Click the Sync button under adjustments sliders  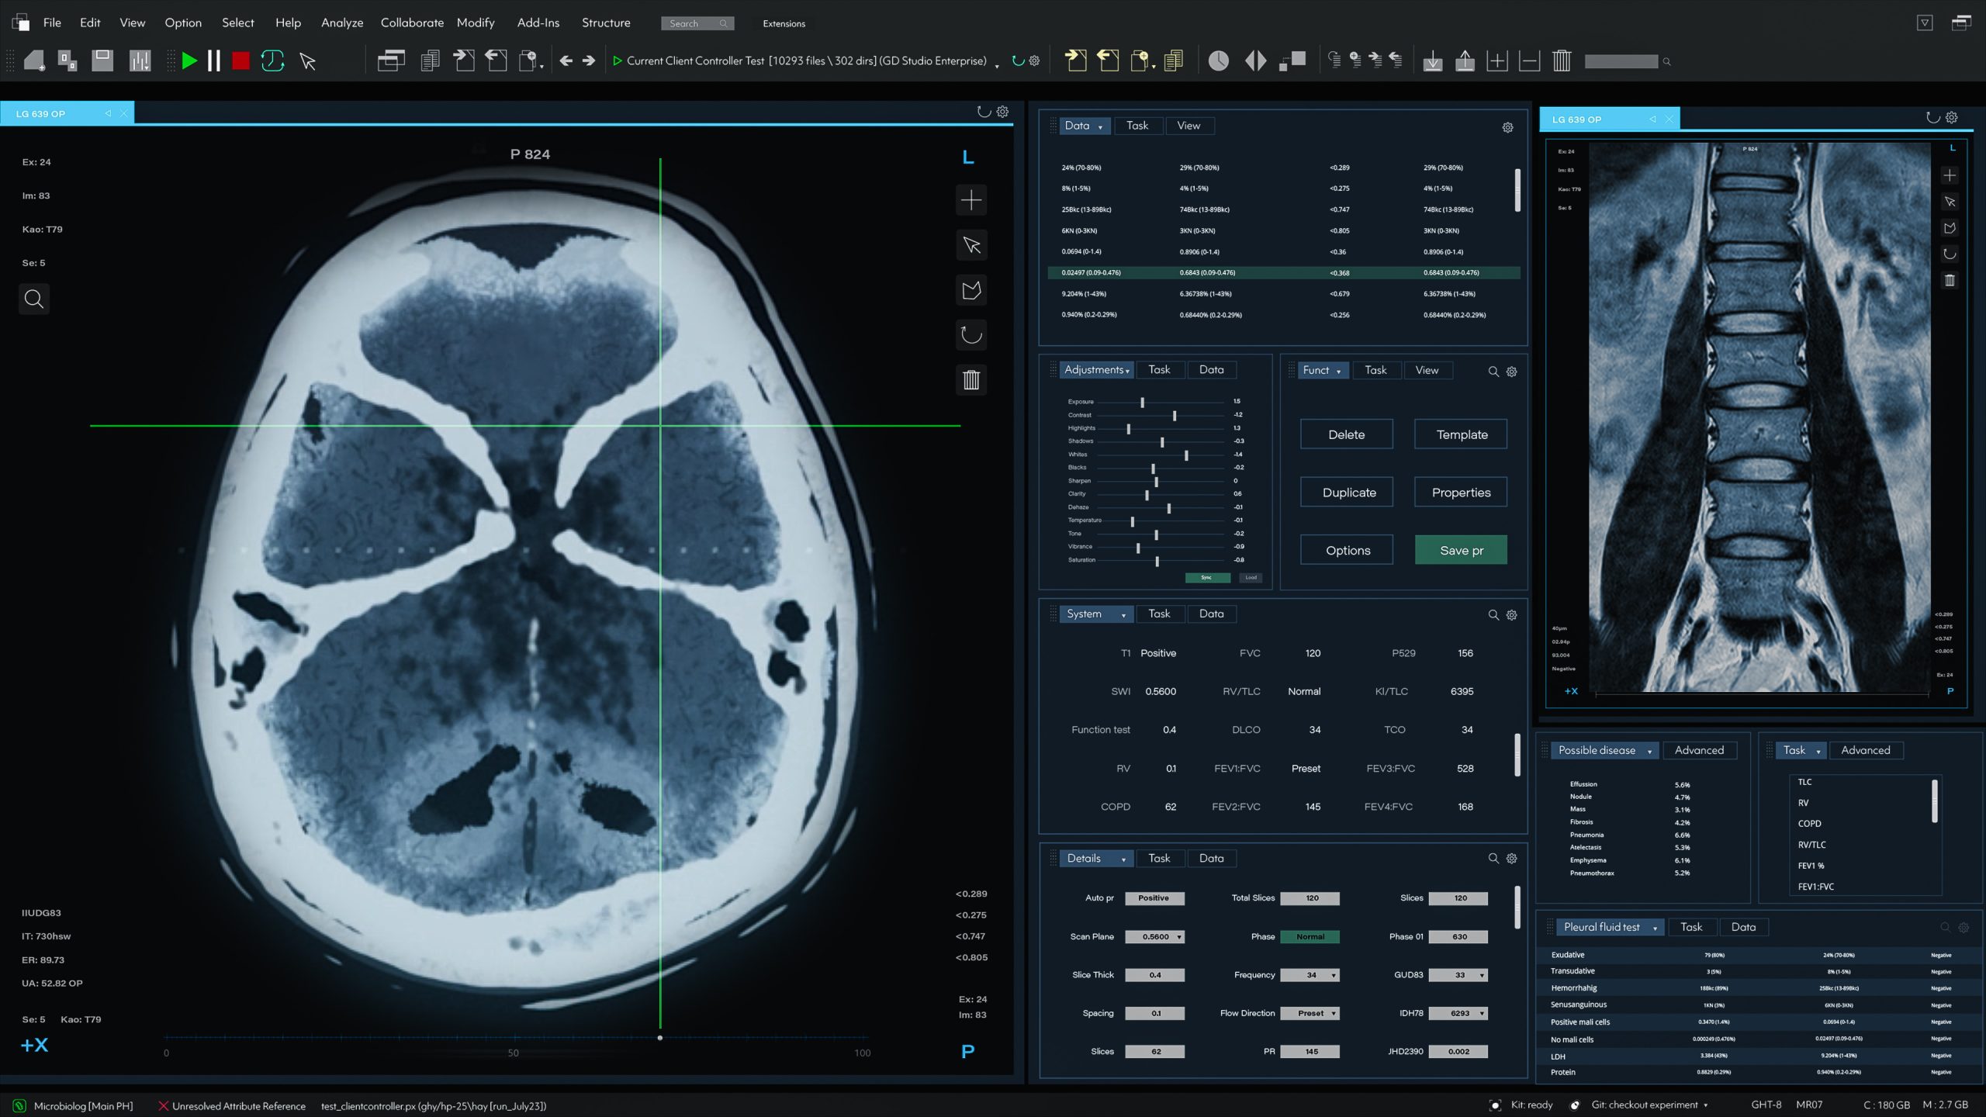pyautogui.click(x=1207, y=578)
